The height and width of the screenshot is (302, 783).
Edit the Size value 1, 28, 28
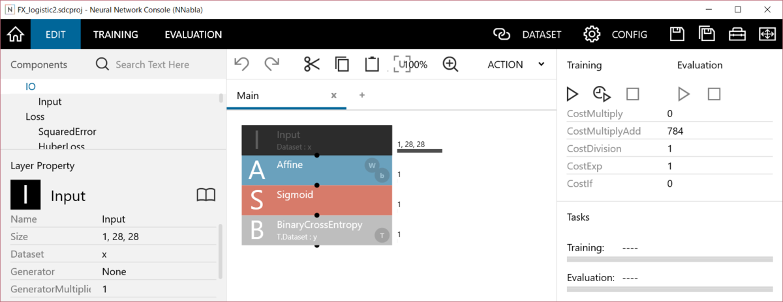click(121, 237)
